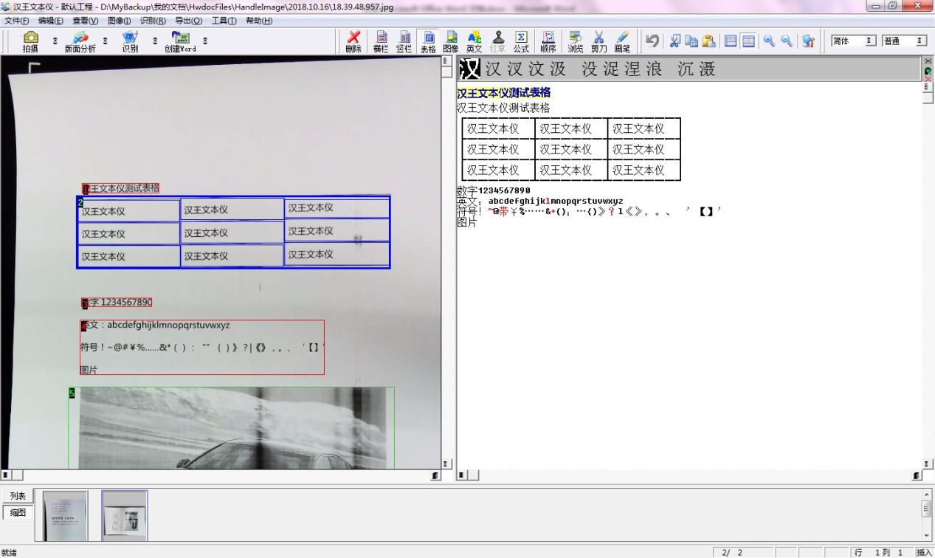The image size is (935, 558).
Task: Open the 文件(F) menu
Action: pyautogui.click(x=16, y=21)
